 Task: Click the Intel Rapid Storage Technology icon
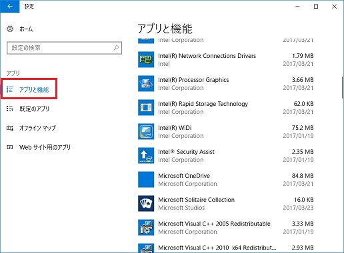coord(146,107)
